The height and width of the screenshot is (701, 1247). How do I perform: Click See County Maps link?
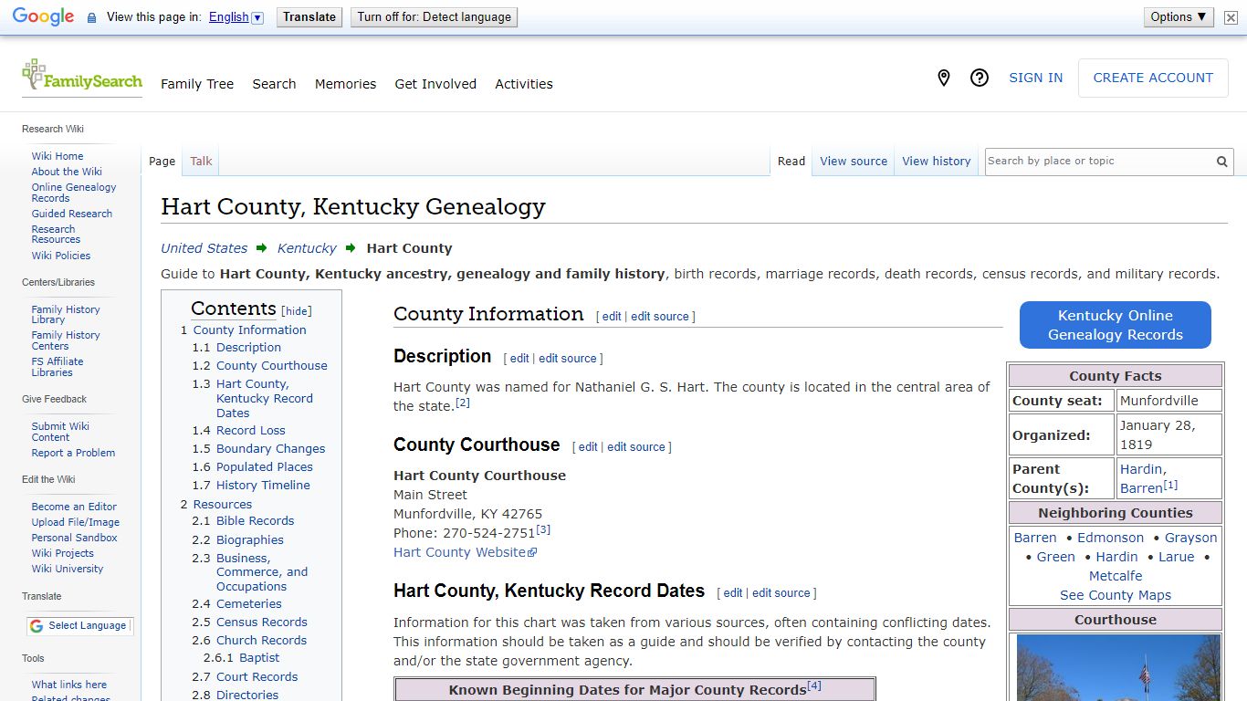(x=1116, y=596)
